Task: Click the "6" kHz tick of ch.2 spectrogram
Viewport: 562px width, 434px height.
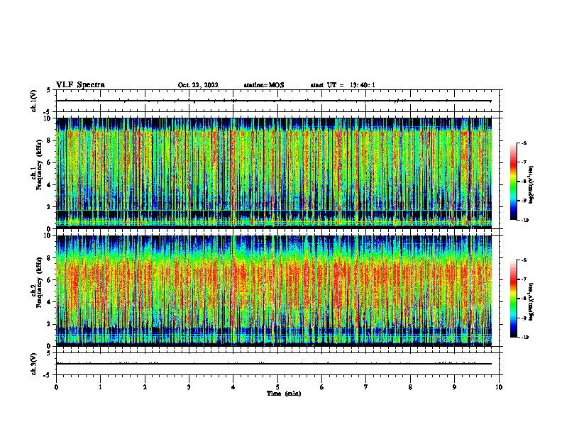Action: pos(50,280)
